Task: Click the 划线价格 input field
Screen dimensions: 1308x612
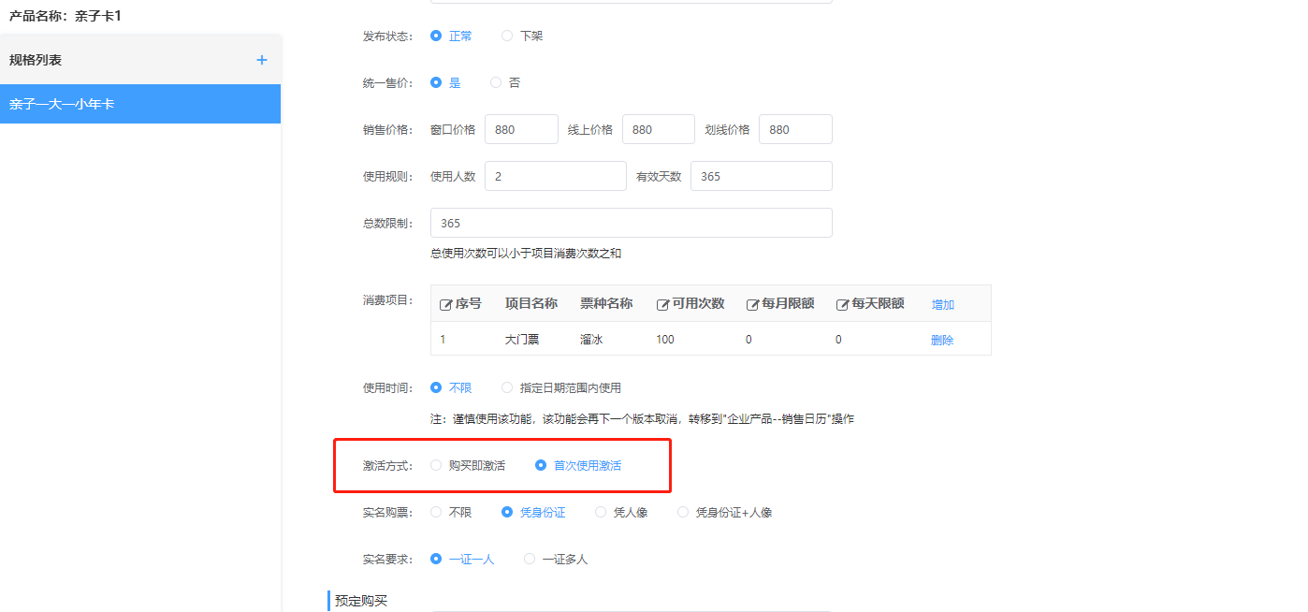Action: pyautogui.click(x=794, y=129)
